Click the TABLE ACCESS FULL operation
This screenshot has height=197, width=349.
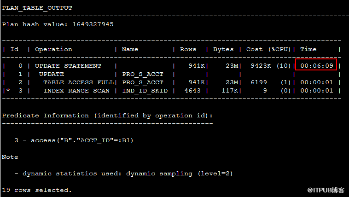point(79,82)
